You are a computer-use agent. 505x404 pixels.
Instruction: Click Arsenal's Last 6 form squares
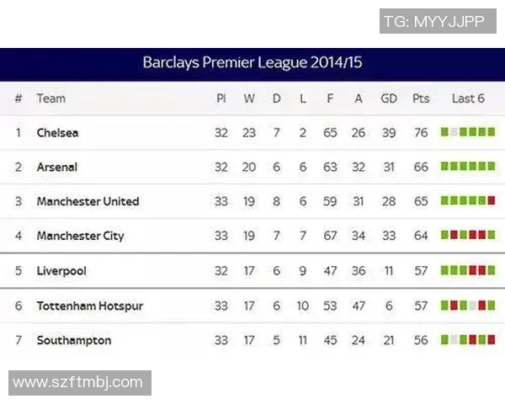468,167
